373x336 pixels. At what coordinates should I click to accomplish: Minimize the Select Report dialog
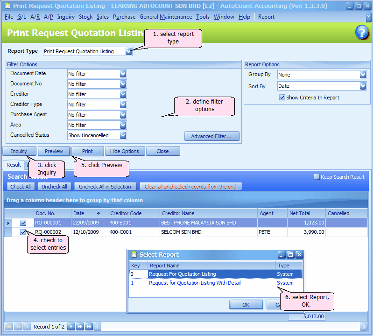282,255
